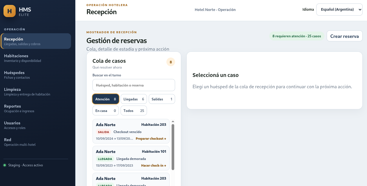
Task: Open Huéspedes fichas y contactos
Action: (x=36, y=75)
